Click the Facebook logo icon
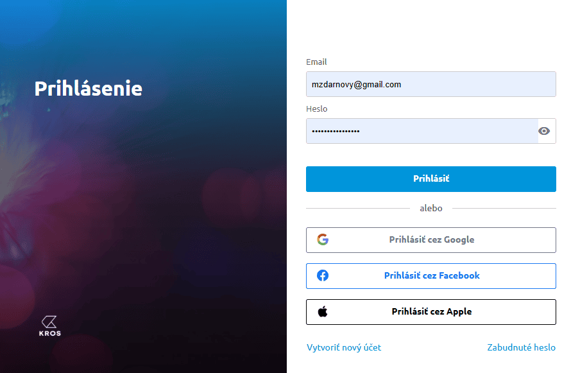 [x=323, y=275]
